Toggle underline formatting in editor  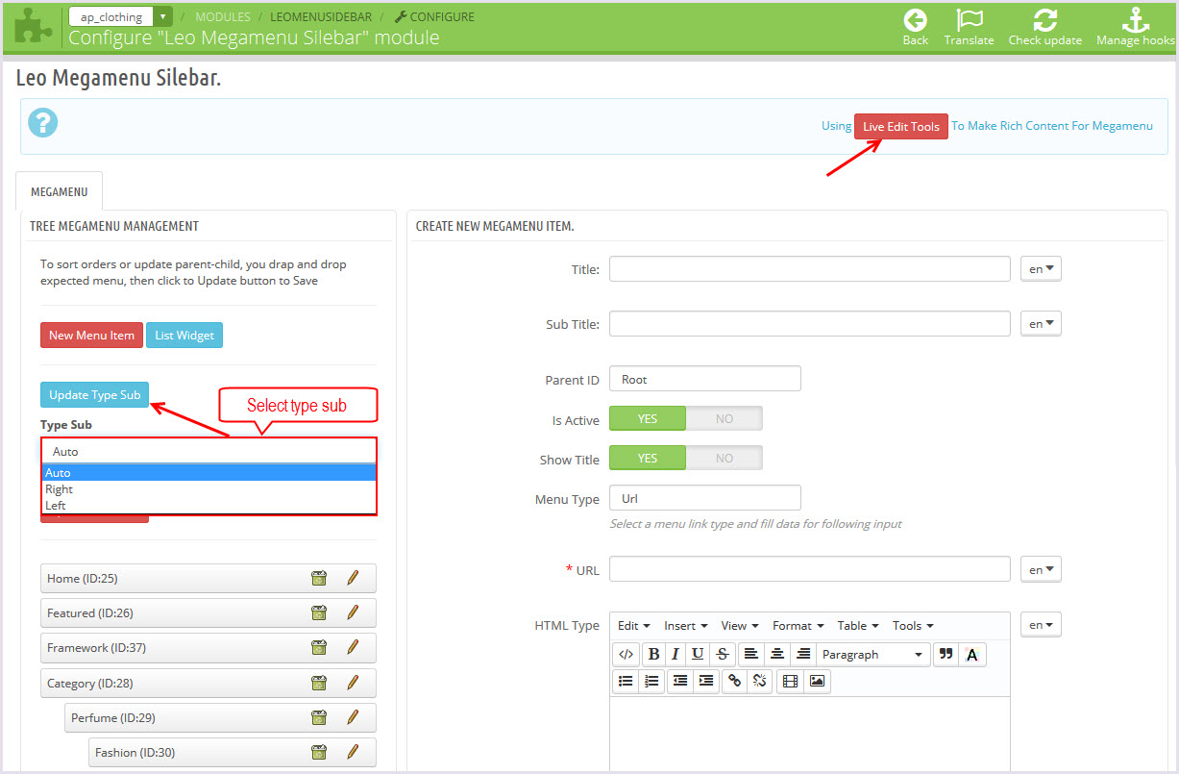tap(698, 654)
